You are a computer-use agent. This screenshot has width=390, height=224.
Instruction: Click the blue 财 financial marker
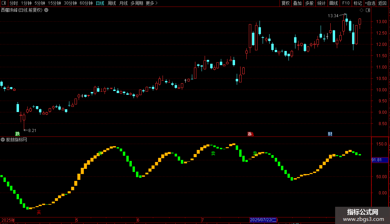(330, 134)
